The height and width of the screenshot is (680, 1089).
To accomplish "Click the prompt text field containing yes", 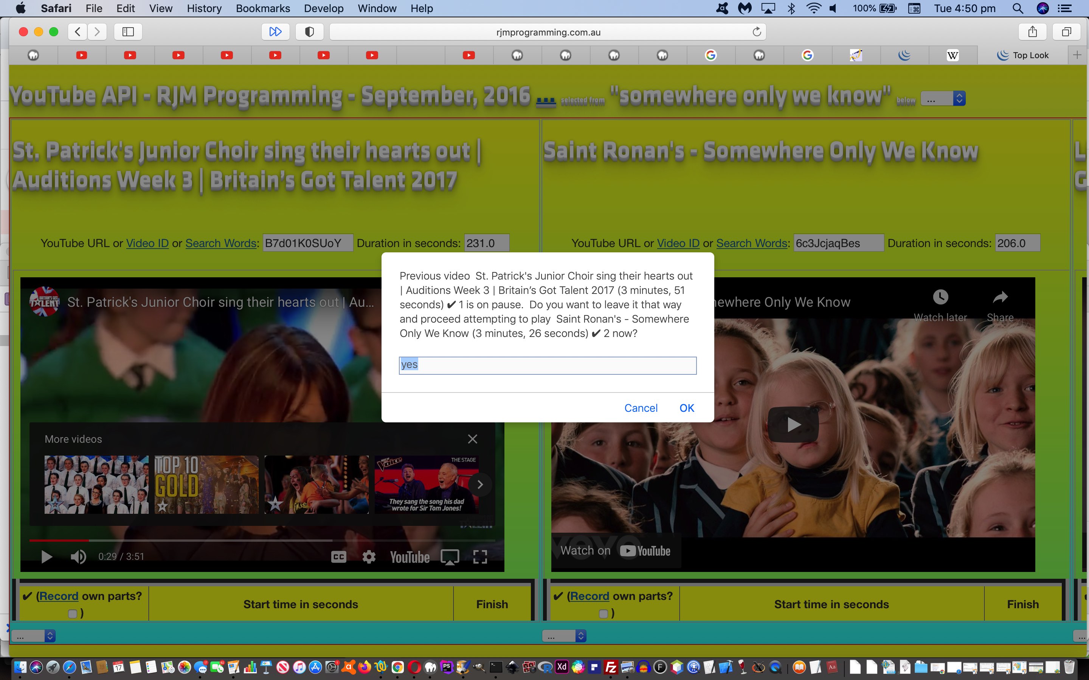I will pos(548,365).
